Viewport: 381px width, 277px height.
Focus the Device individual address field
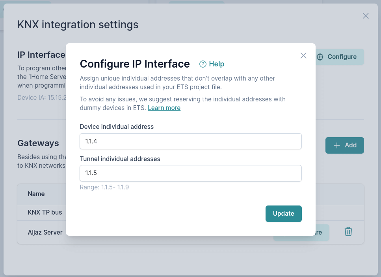click(x=191, y=141)
